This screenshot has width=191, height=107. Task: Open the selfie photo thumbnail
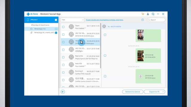[141, 35]
